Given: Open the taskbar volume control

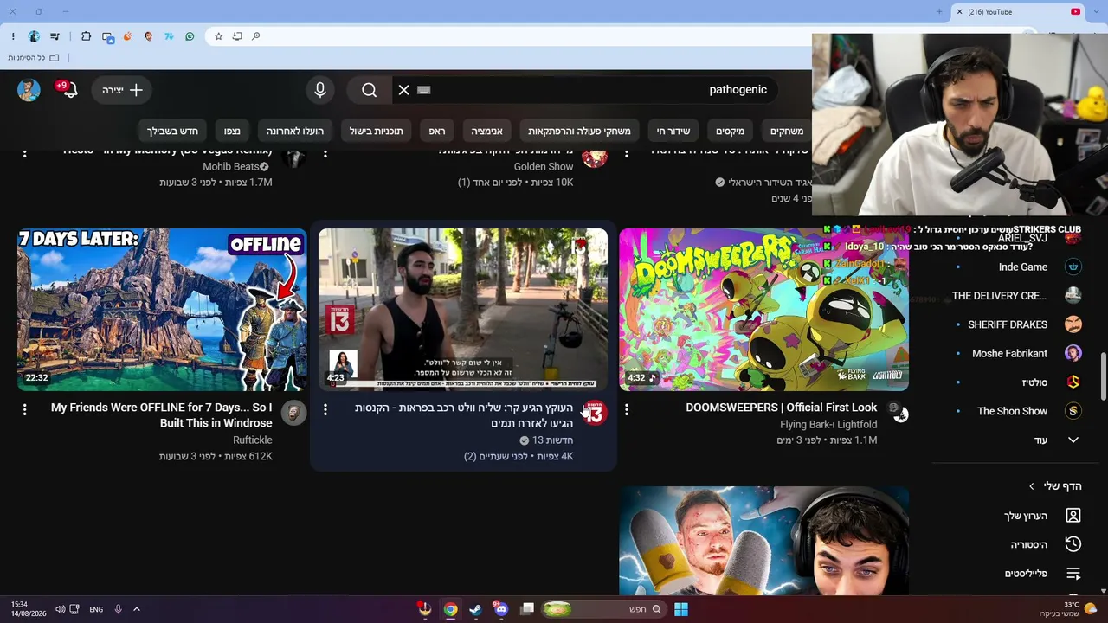Looking at the screenshot, I should (60, 609).
